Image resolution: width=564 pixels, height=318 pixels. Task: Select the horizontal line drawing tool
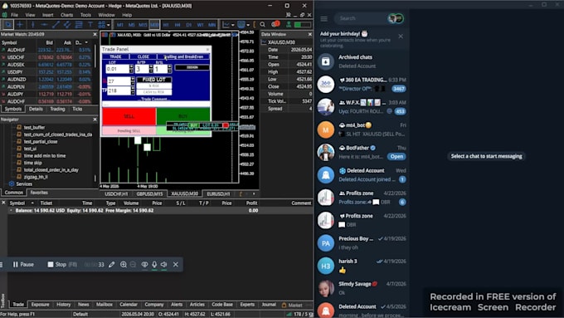[x=44, y=24]
